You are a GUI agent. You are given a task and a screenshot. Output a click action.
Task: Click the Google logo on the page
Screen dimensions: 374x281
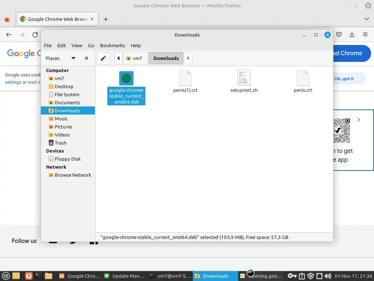[x=21, y=53]
